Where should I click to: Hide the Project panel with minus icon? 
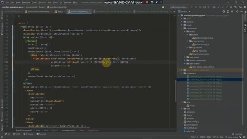pos(242,12)
